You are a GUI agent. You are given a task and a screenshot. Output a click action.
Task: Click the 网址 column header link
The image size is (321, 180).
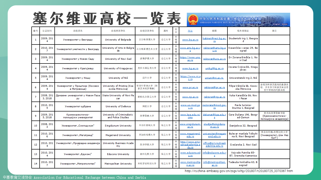point(190,31)
